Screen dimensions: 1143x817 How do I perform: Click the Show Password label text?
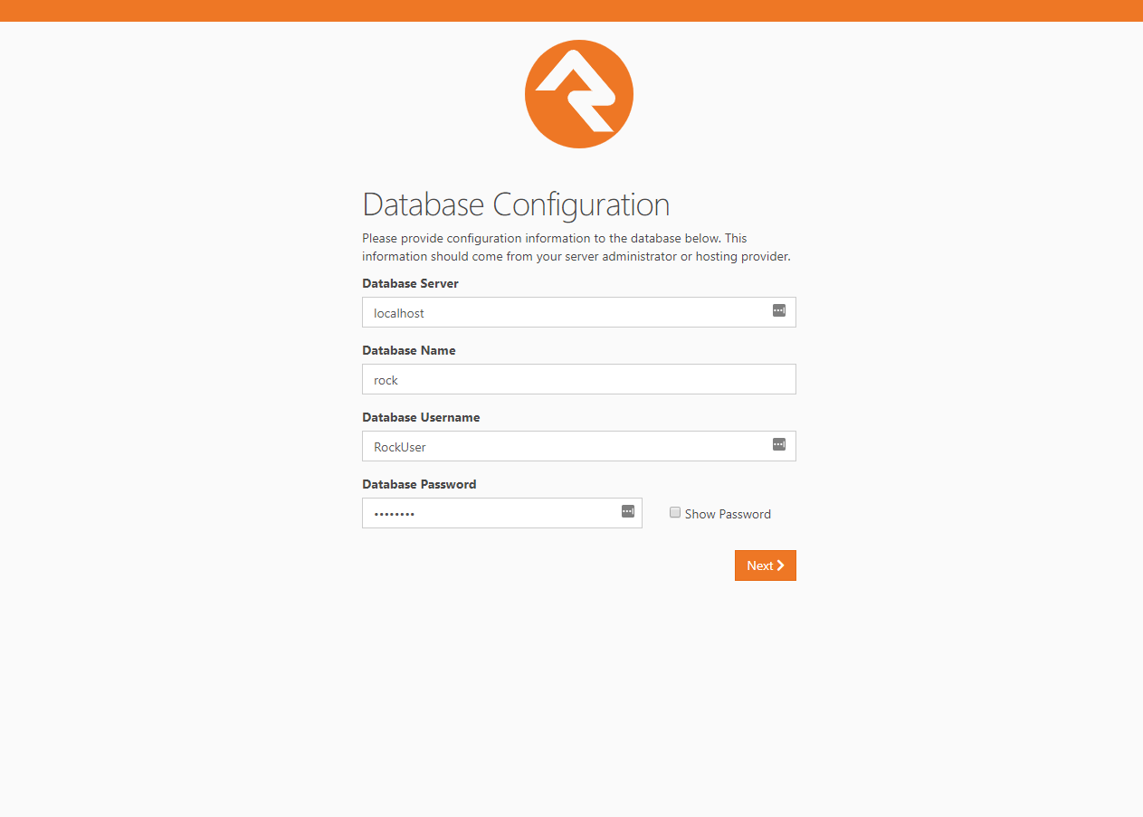728,514
